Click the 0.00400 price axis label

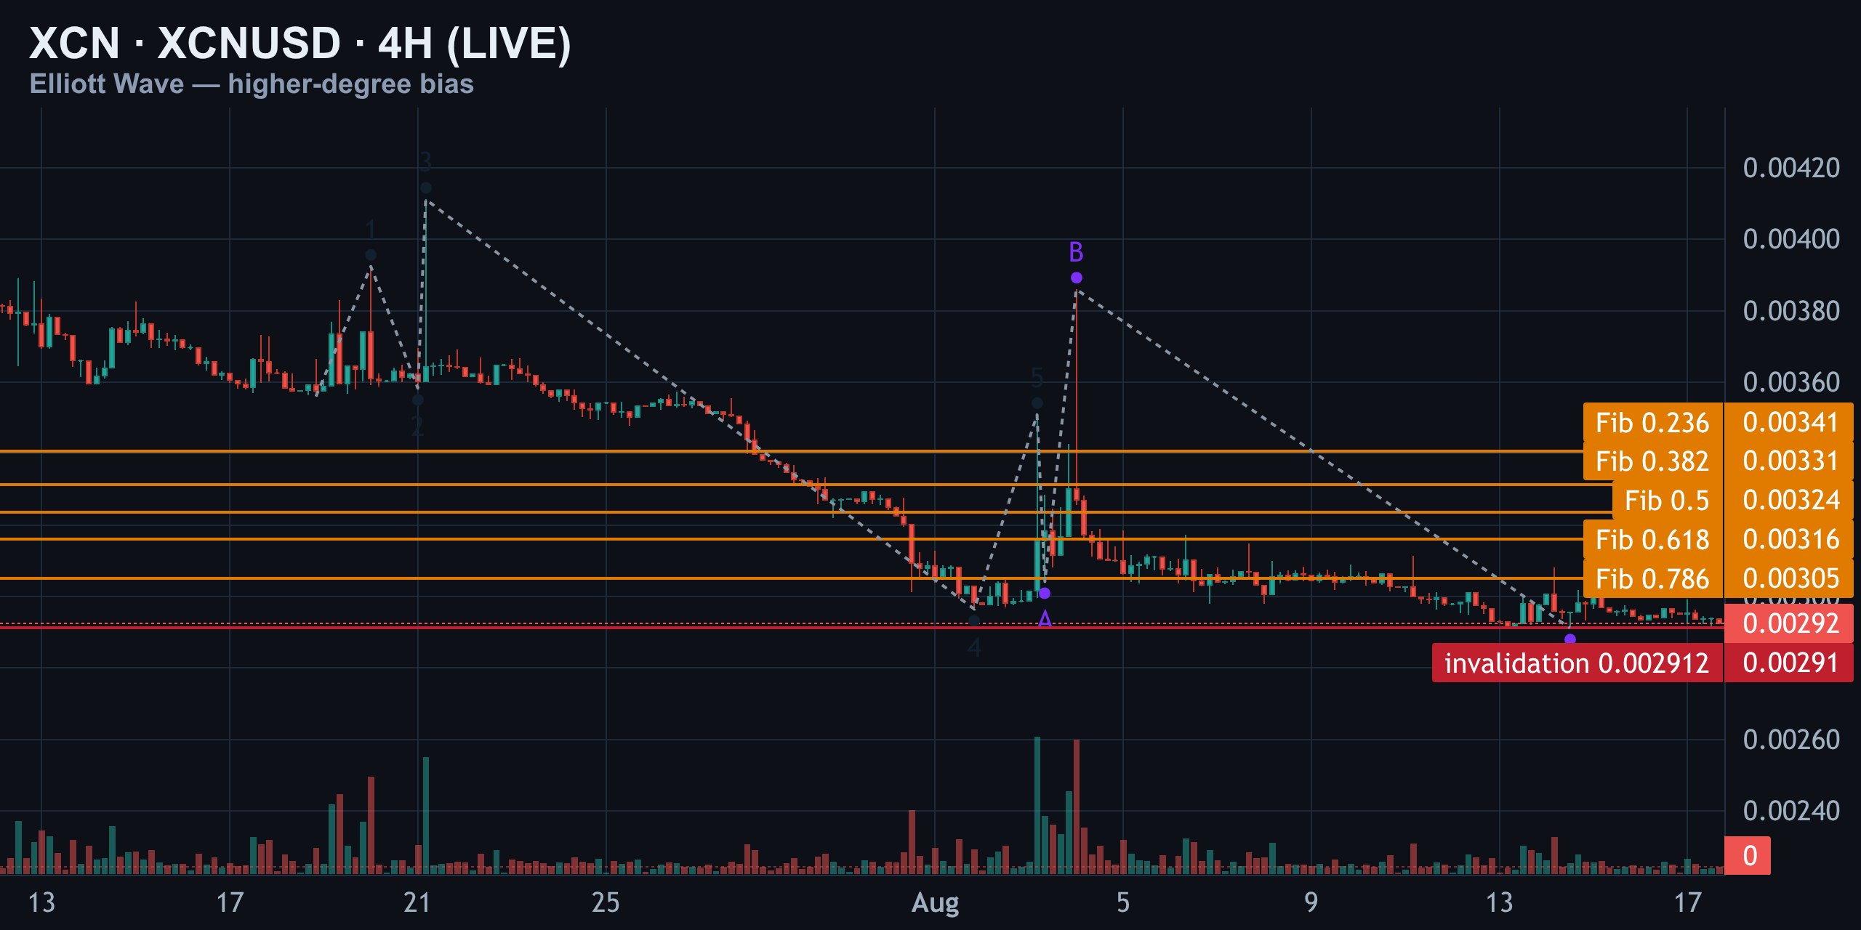(x=1791, y=239)
